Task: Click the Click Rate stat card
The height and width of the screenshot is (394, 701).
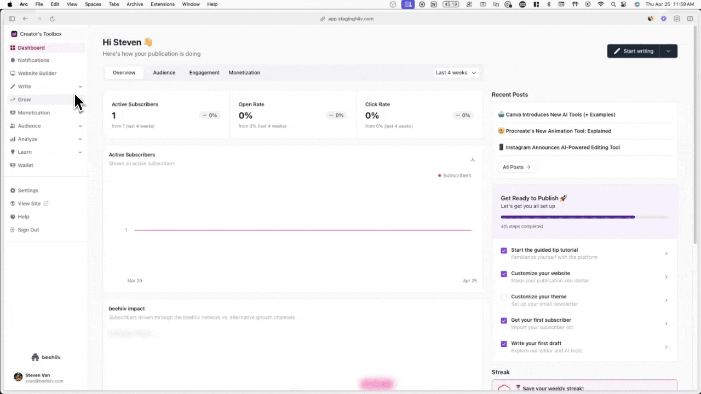Action: point(420,115)
